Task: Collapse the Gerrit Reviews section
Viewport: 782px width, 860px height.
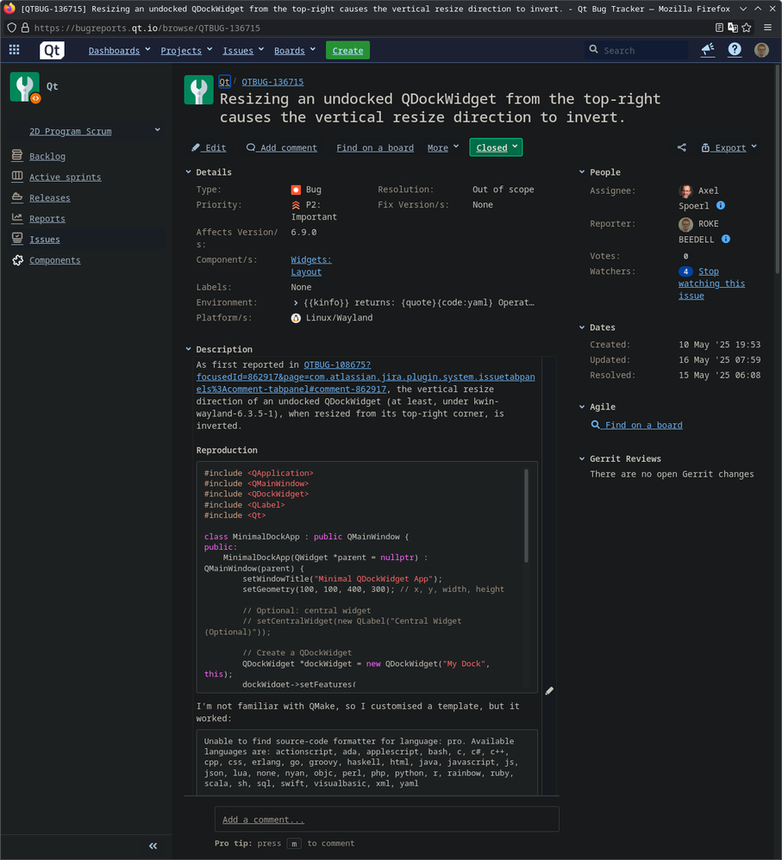Action: (582, 458)
